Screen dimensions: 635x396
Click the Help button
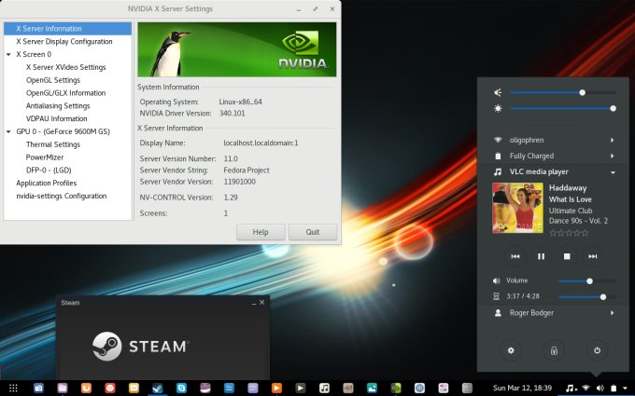261,232
